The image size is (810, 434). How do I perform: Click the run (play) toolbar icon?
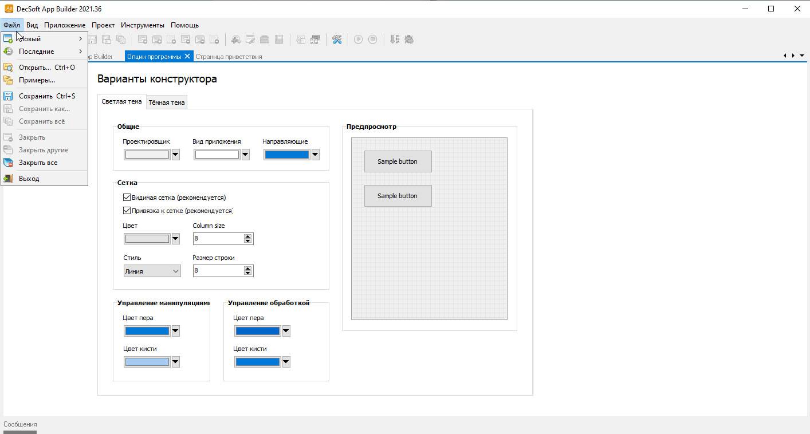tap(358, 40)
